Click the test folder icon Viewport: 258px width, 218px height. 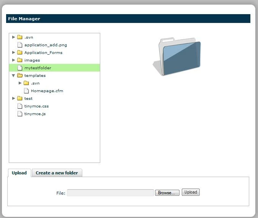point(20,98)
